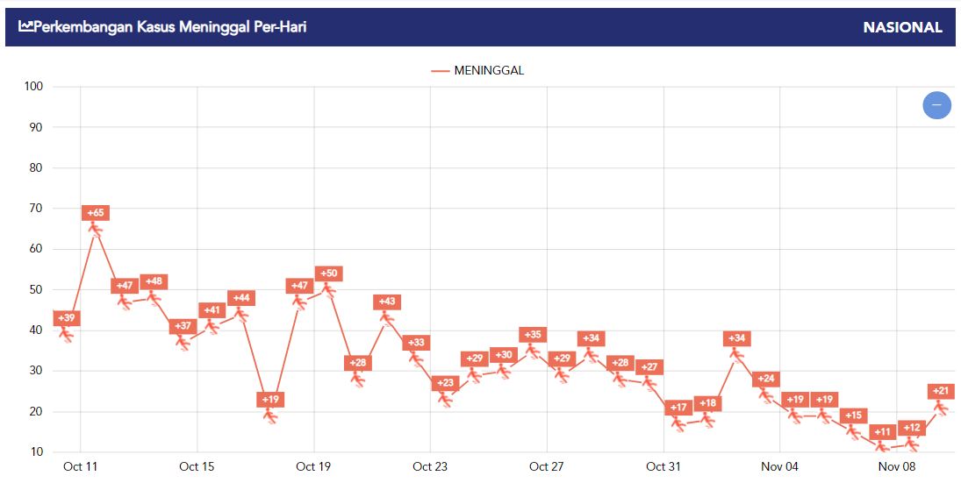The width and height of the screenshot is (961, 483).
Task: Click the +65 data label
Action: 95,213
